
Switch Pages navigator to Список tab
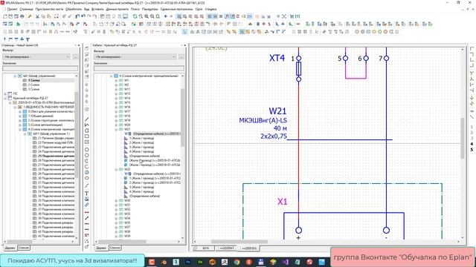(23, 248)
